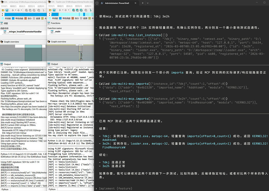This screenshot has width=269, height=191.
Task: Click back arrow in cmtest.exe IDA toolbar
Action: click(13, 10)
